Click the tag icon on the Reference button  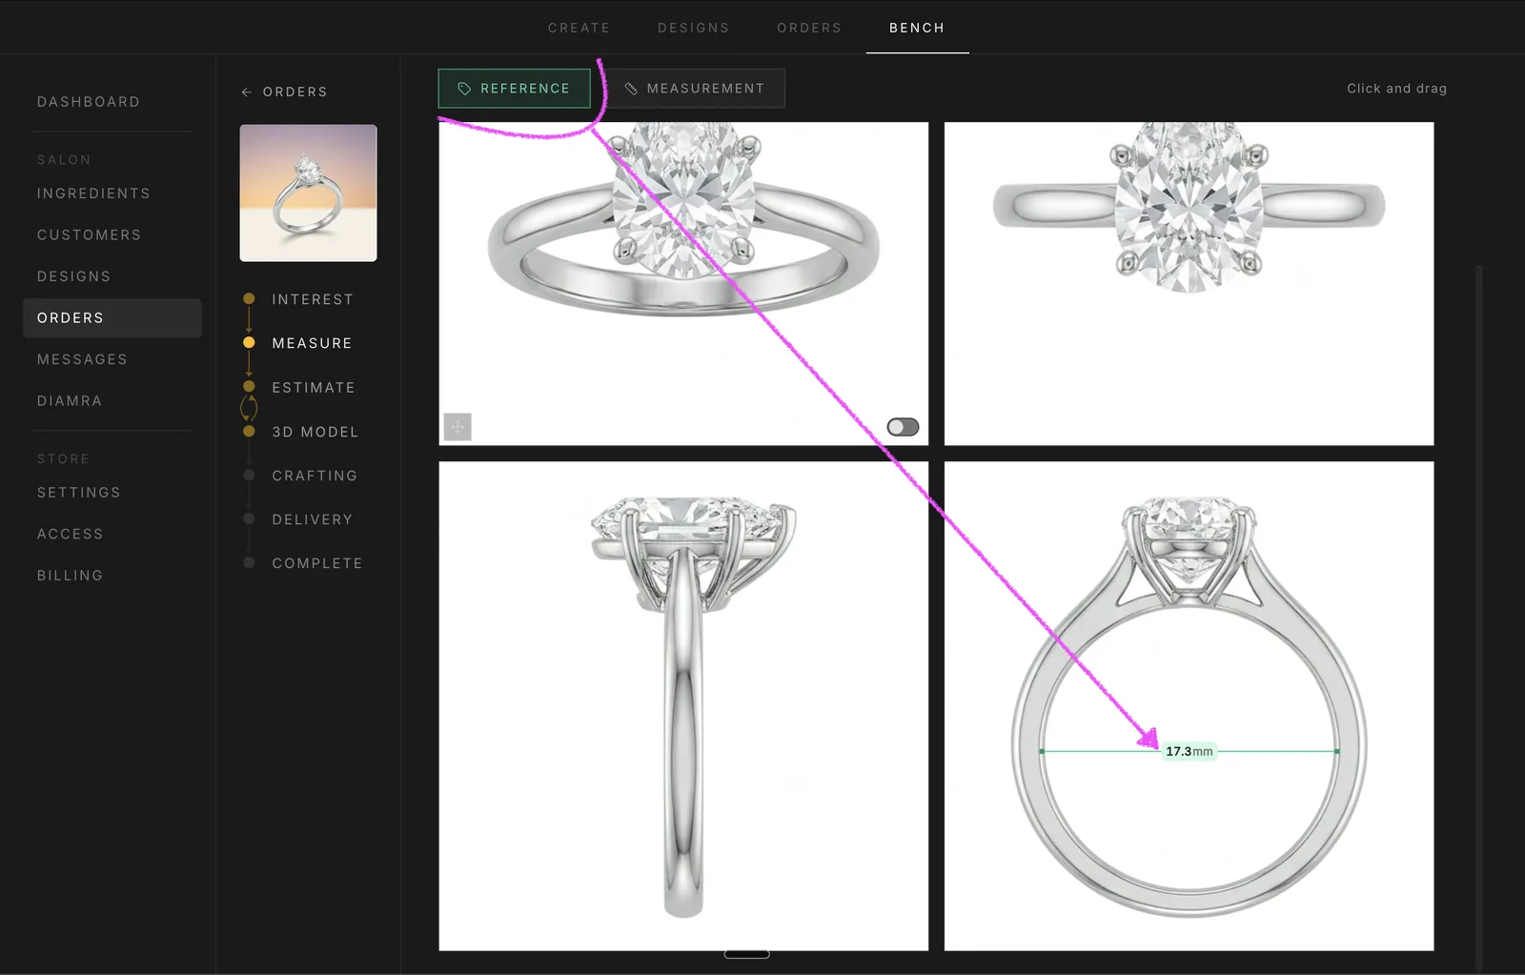464,88
